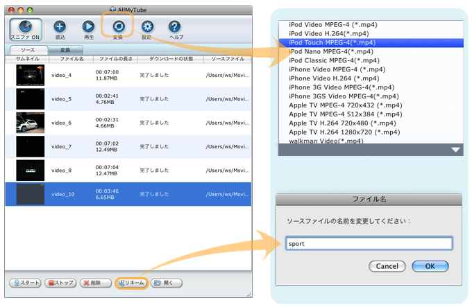Select the video_10 thumbnail
Screen dimensions: 472x307
30,194
